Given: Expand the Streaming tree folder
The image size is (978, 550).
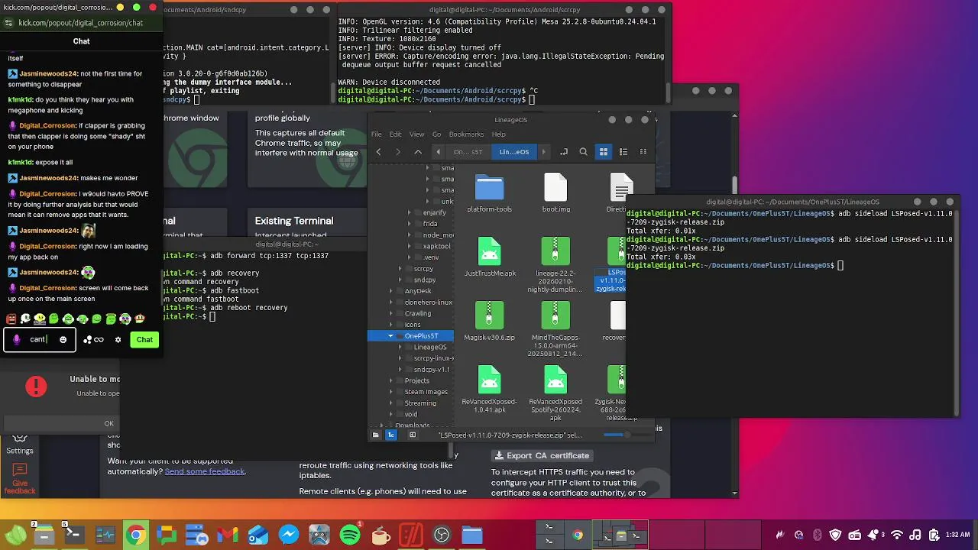Looking at the screenshot, I should 390,403.
